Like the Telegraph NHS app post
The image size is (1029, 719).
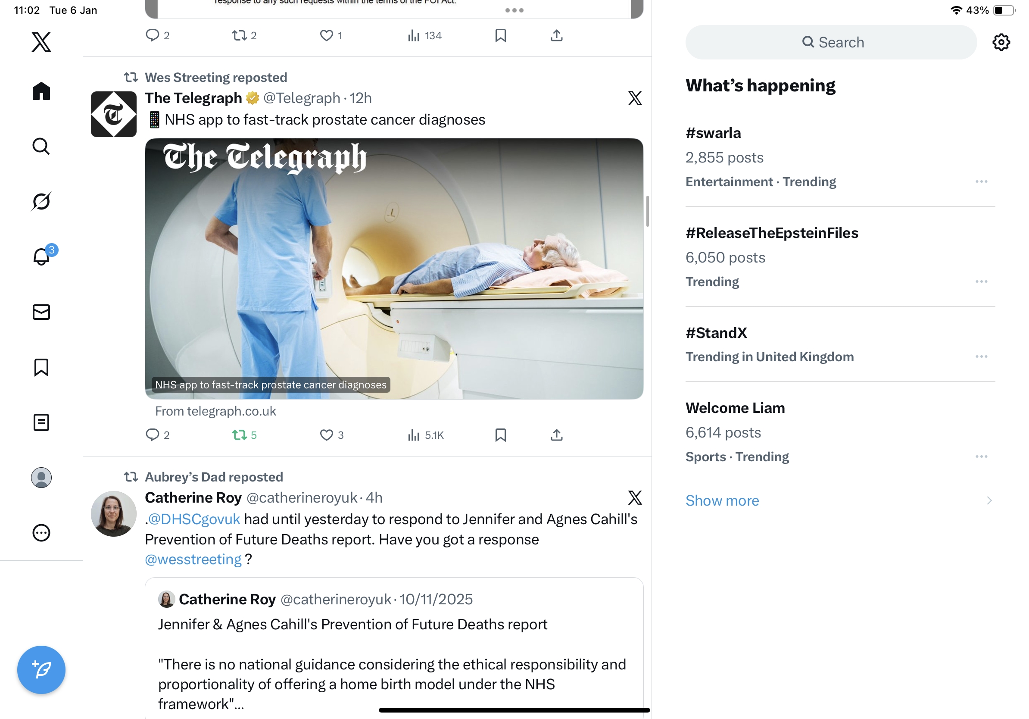[x=332, y=435]
